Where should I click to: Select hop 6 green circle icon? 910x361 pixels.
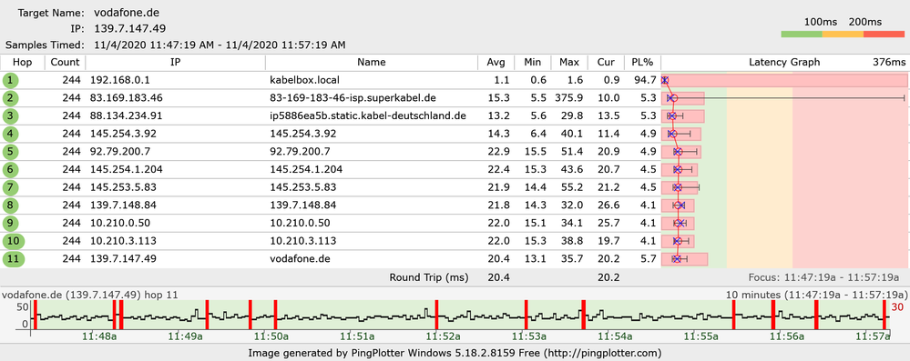tap(10, 170)
